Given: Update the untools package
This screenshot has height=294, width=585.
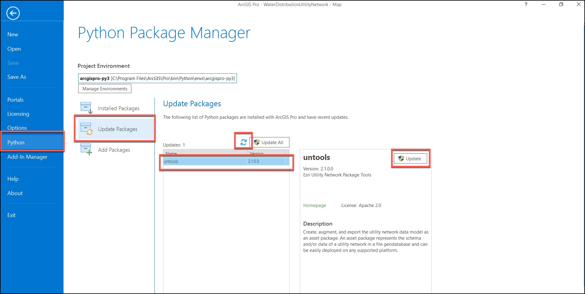Looking at the screenshot, I should pos(410,158).
